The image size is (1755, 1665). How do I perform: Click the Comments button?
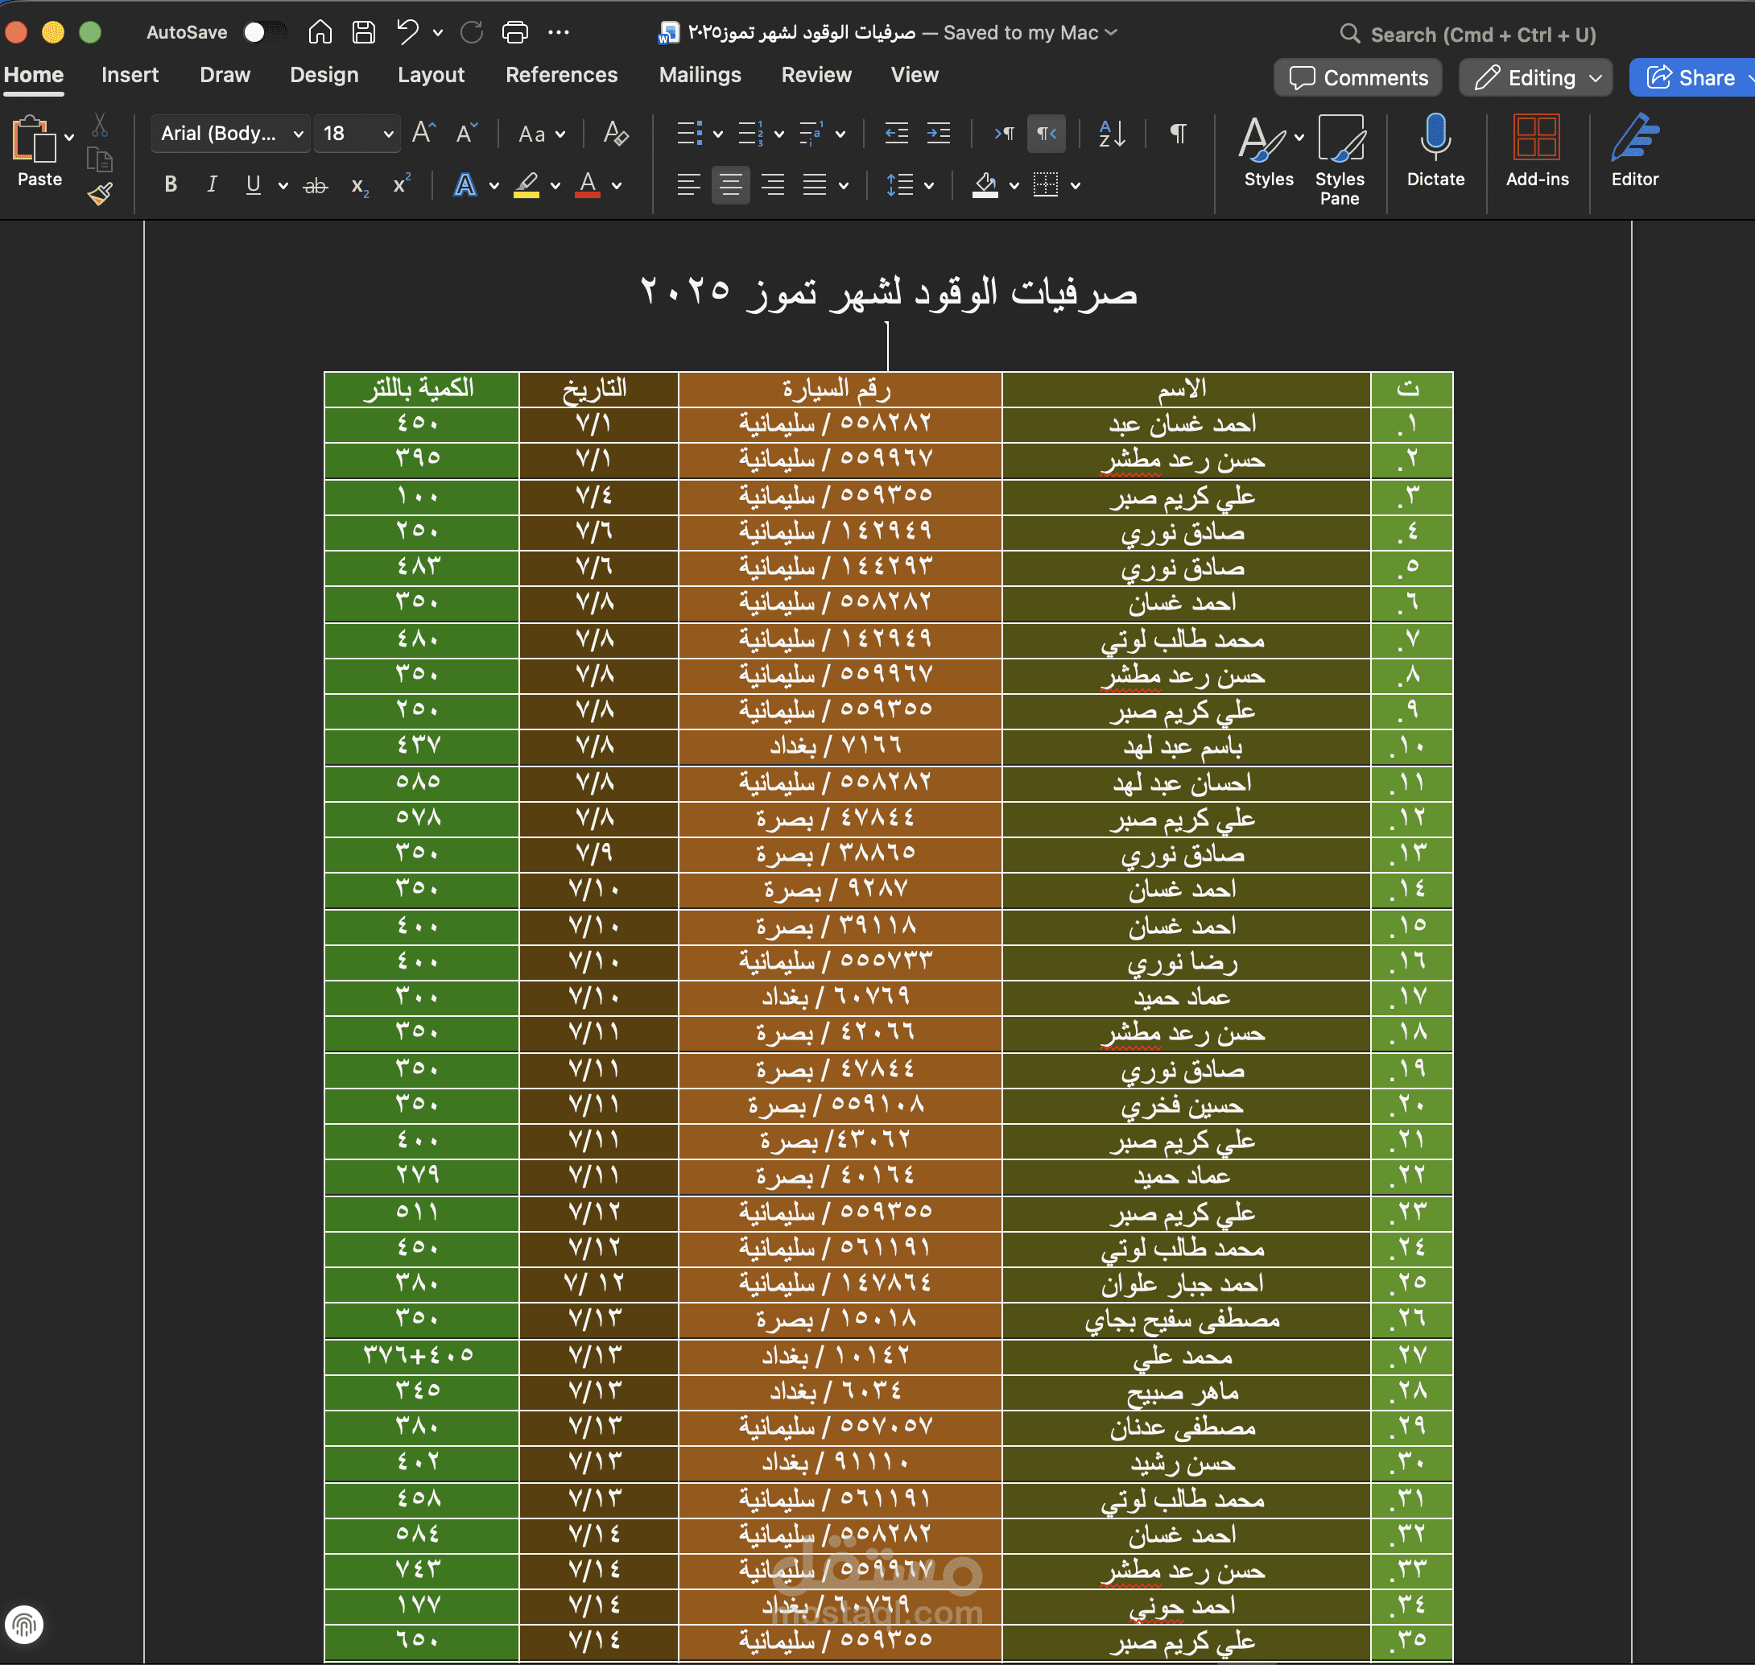pos(1357,77)
